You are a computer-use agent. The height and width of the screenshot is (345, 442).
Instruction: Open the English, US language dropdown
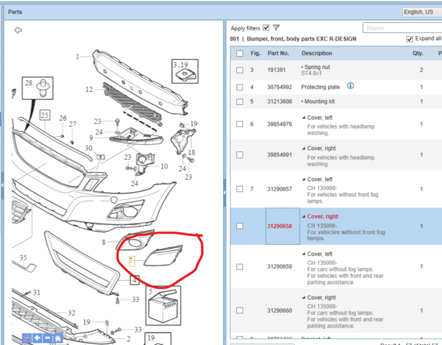coord(421,12)
